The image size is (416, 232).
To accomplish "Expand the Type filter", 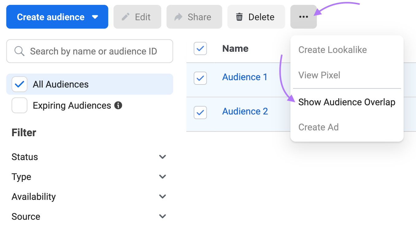I will coord(163,177).
